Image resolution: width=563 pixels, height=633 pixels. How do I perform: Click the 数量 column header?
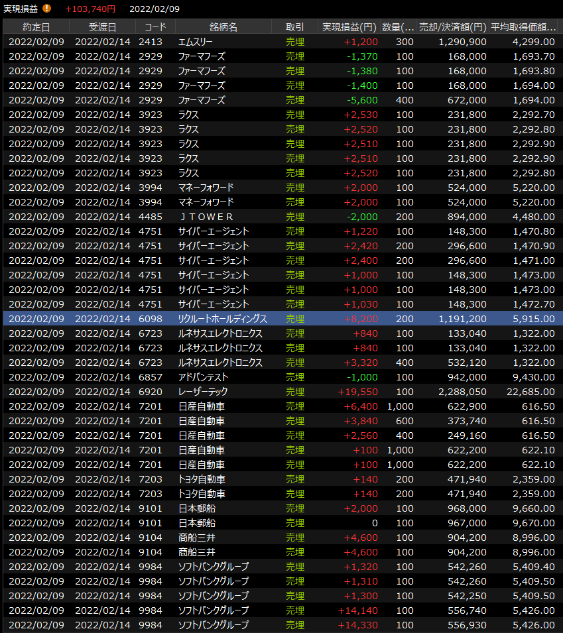[399, 27]
